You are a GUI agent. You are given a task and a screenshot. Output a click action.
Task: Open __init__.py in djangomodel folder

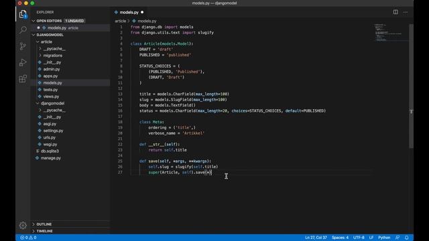tap(52, 117)
